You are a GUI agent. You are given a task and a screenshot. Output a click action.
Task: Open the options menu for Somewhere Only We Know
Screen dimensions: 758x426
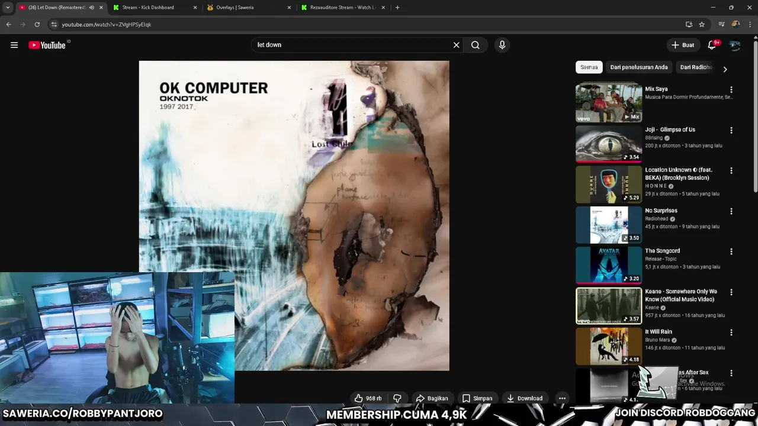pyautogui.click(x=731, y=292)
